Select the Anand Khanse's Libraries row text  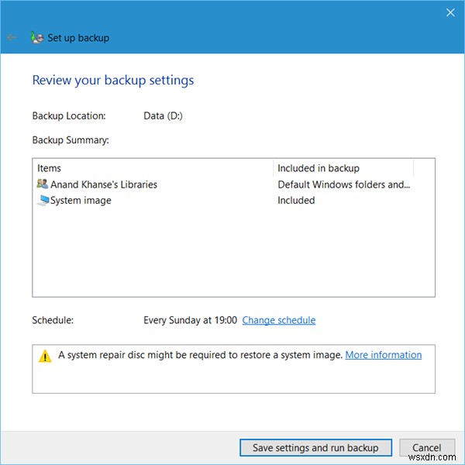point(104,184)
